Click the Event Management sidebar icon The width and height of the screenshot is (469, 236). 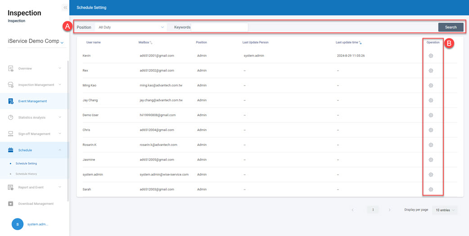pos(11,101)
